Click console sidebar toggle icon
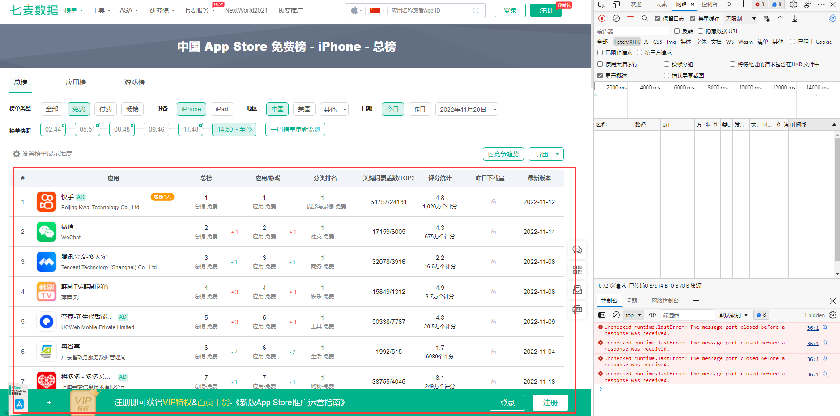 tap(602, 315)
